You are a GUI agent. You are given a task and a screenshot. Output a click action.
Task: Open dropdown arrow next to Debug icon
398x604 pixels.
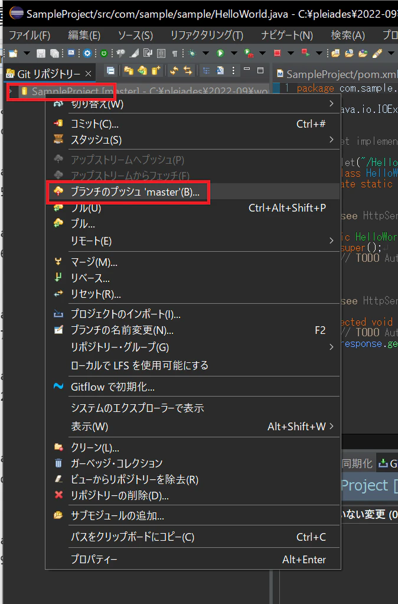206,53
